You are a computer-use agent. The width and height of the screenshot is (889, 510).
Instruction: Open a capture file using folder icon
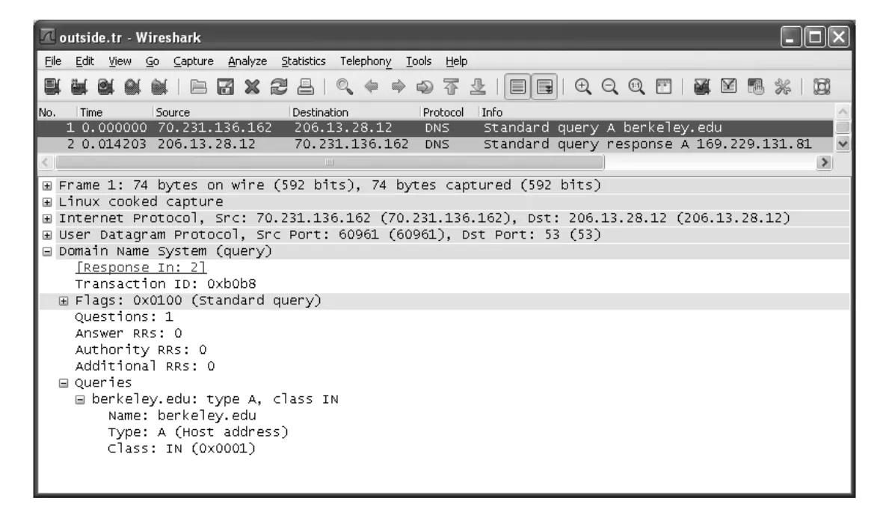coord(198,87)
